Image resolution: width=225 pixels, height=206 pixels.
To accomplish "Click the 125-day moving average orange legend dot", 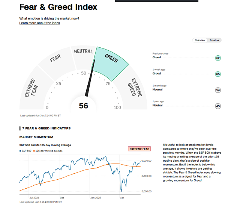I will (34, 151).
